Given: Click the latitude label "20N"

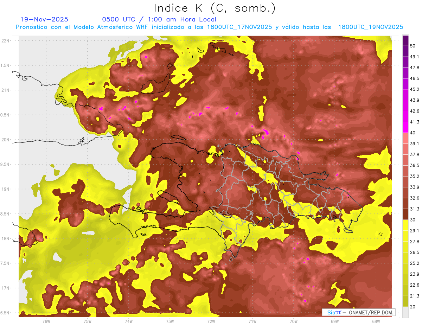Looking at the screenshot, I should (x=5, y=140).
